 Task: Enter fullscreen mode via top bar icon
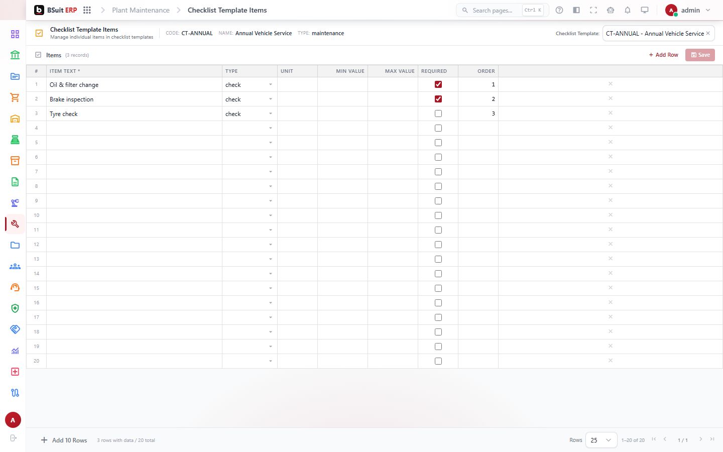tap(593, 10)
